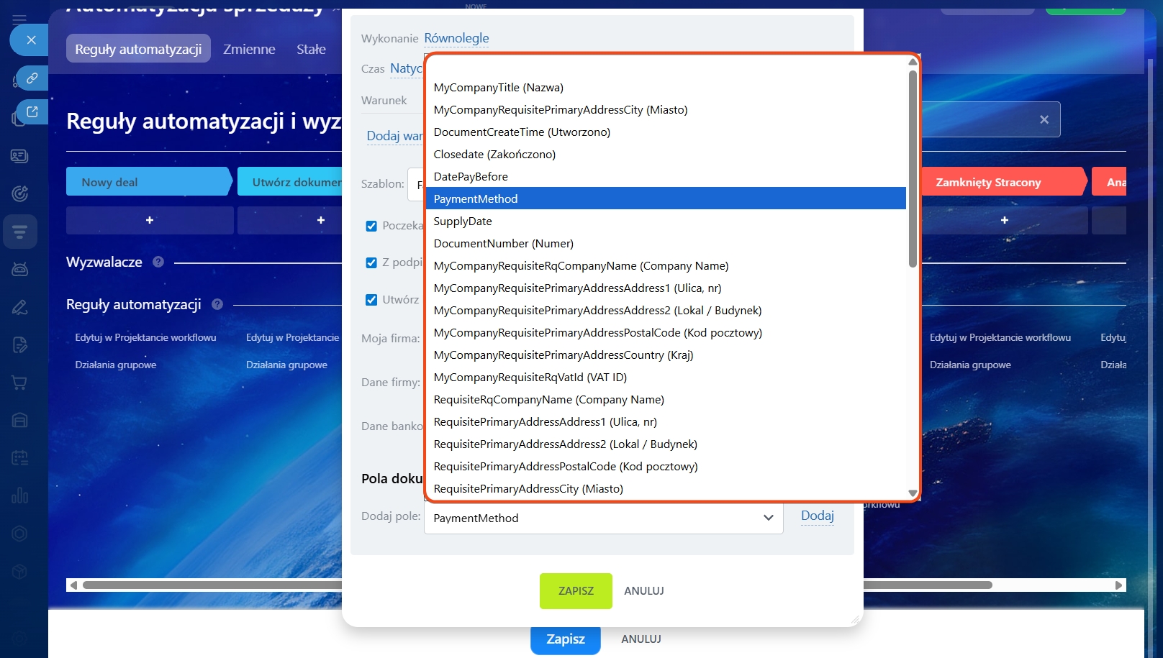Toggle the Poczekaj checkbox

tap(371, 227)
